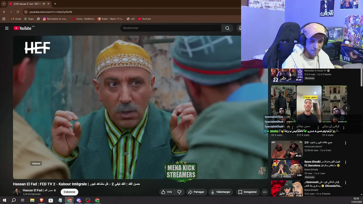The height and width of the screenshot is (204, 363).
Task: Open the middle Shorts video thumbnail
Action: coord(309,104)
